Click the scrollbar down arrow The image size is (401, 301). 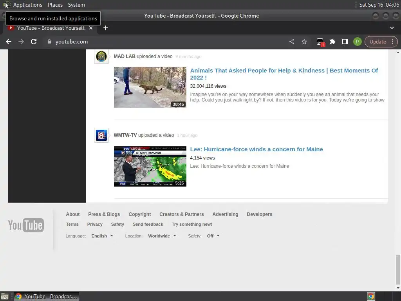click(x=398, y=288)
